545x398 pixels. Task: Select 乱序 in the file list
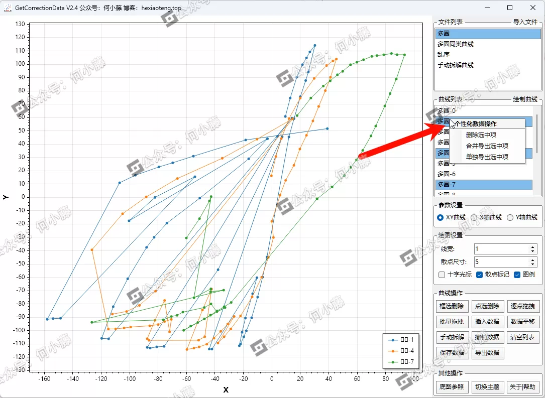pos(444,55)
